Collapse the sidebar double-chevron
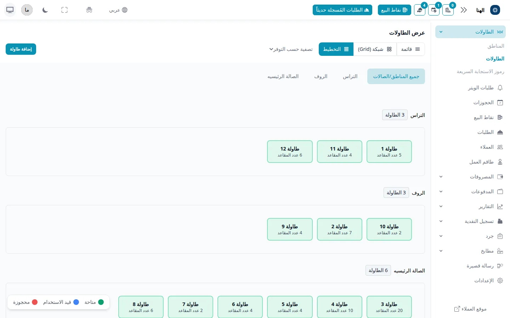 tap(464, 10)
